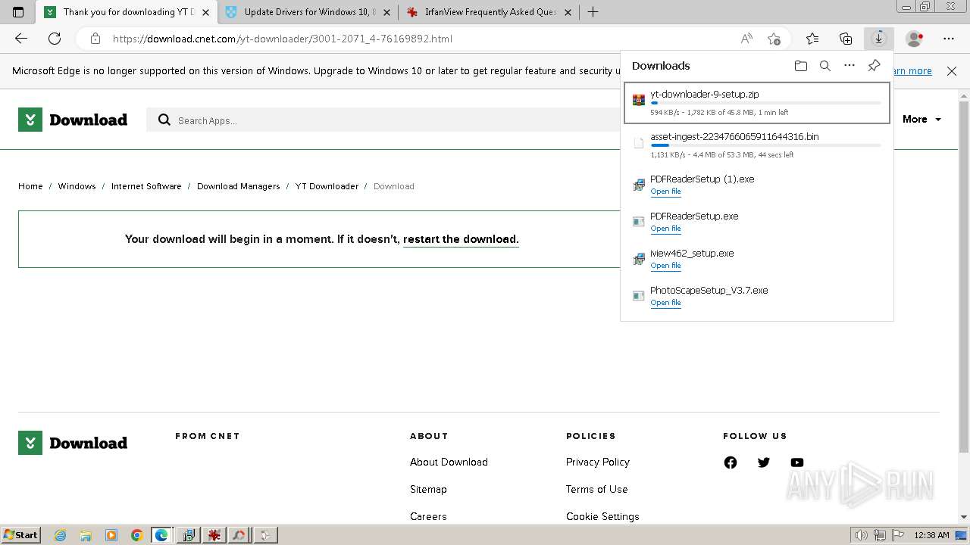Open file for PhotoScapeSetup_V3.7.exe
This screenshot has height=545, width=970.
click(x=665, y=303)
